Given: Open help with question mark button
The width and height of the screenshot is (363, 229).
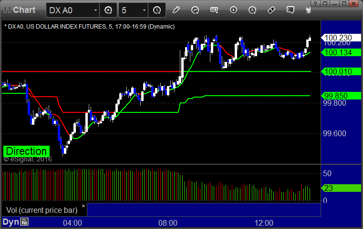Looking at the screenshot, I should (x=315, y=3).
